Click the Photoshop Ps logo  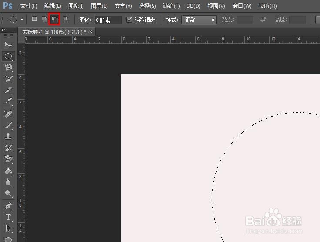pos(8,6)
